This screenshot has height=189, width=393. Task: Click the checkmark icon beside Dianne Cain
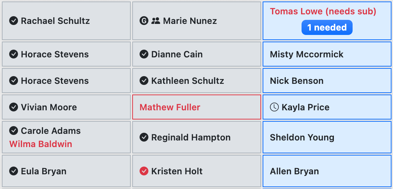pyautogui.click(x=144, y=54)
